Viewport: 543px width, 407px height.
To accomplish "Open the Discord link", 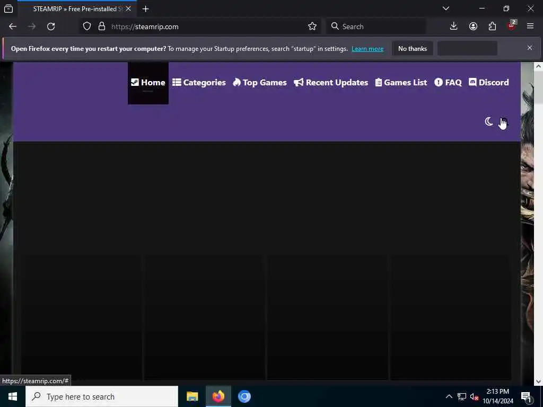I will 488,83.
